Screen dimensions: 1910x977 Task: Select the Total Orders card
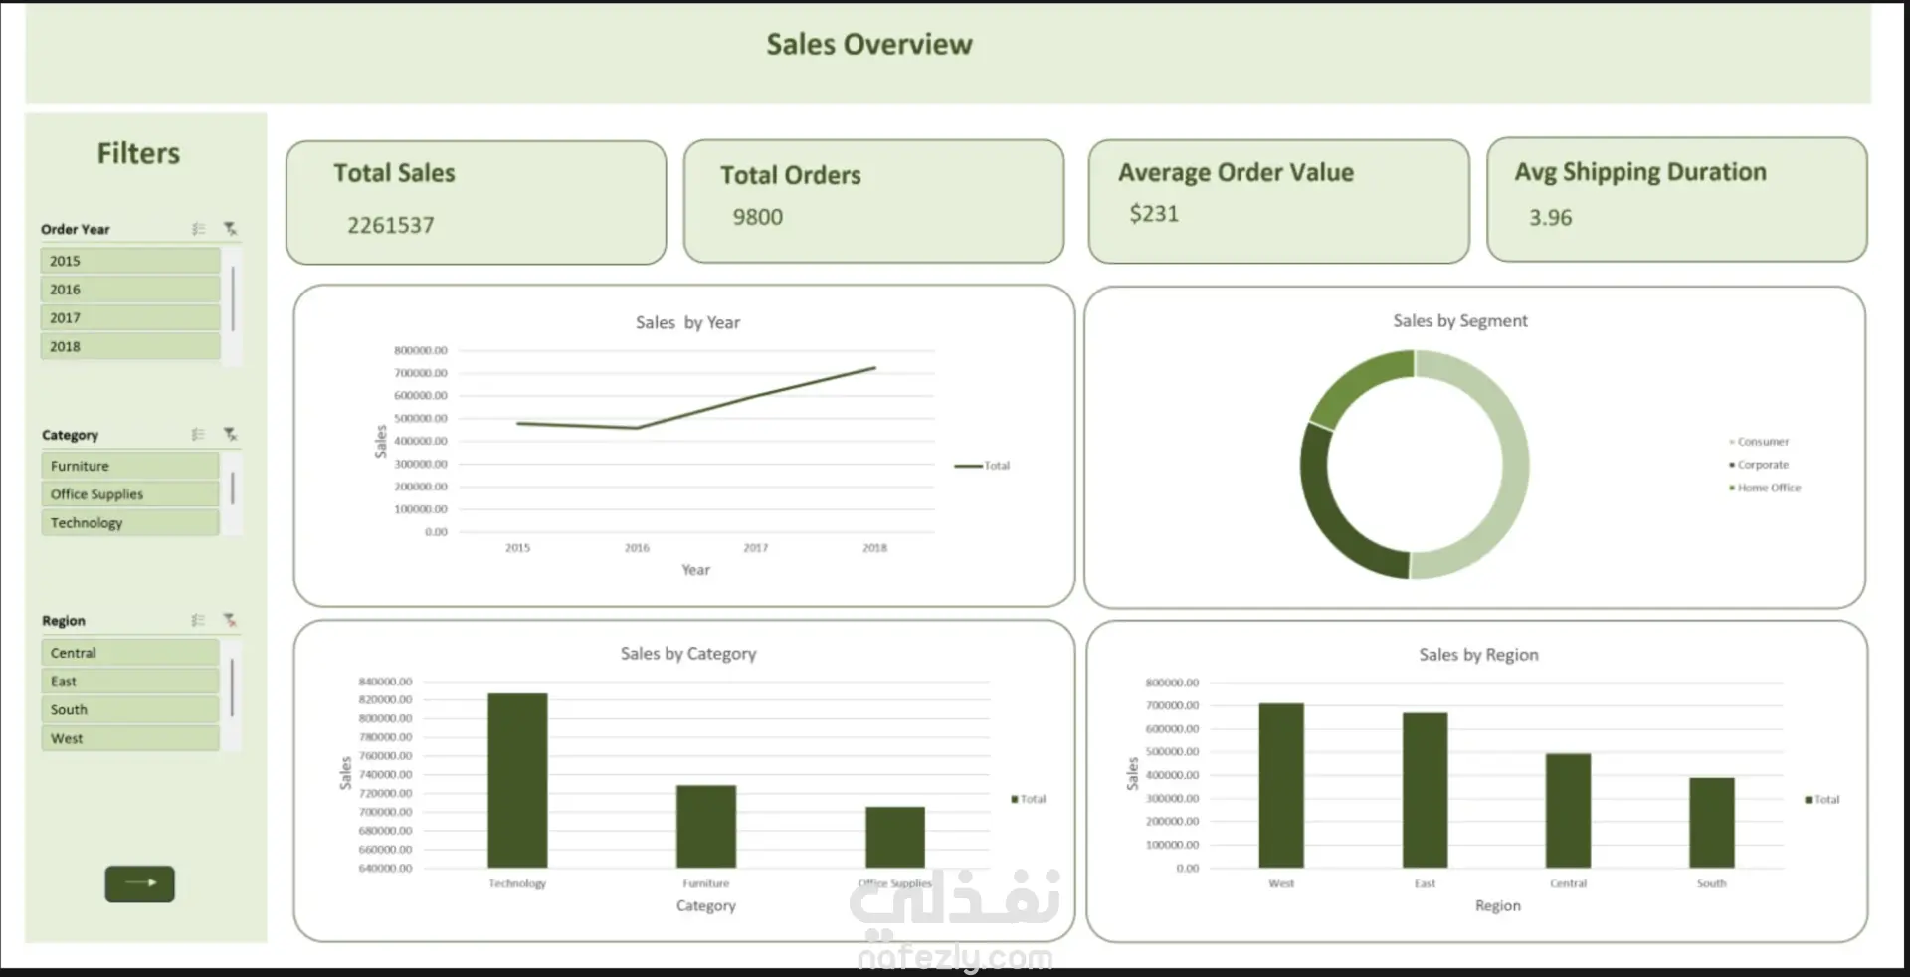(874, 201)
